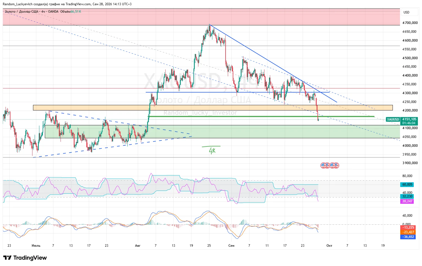
Task: Click the Авг date label on time axis
Action: 138,246
